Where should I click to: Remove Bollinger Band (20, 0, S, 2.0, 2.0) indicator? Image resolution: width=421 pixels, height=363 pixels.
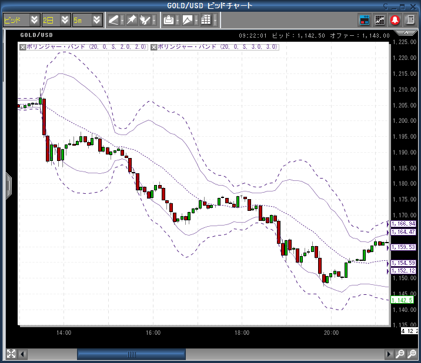[22, 46]
